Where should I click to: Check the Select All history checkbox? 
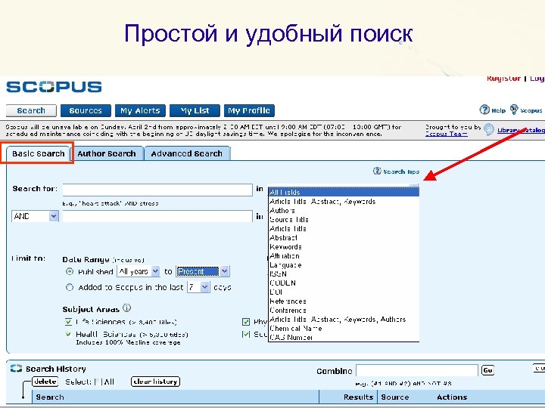pos(98,382)
